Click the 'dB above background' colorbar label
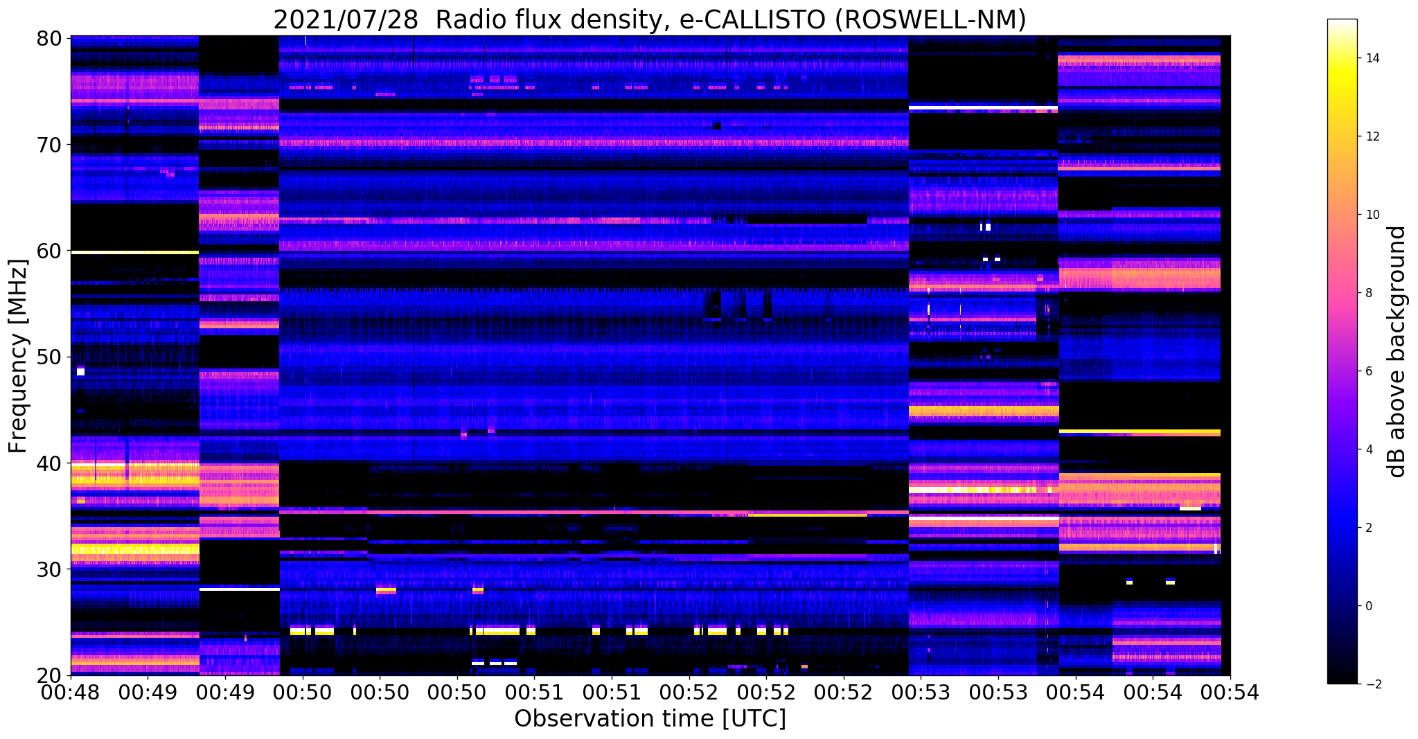Image resolution: width=1418 pixels, height=739 pixels. [1397, 351]
